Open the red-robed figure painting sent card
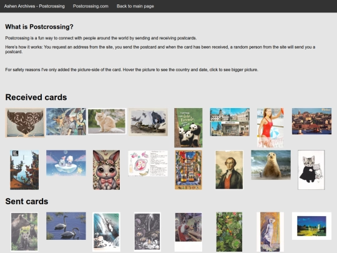Screen dimensions: 337x253 point(188,232)
